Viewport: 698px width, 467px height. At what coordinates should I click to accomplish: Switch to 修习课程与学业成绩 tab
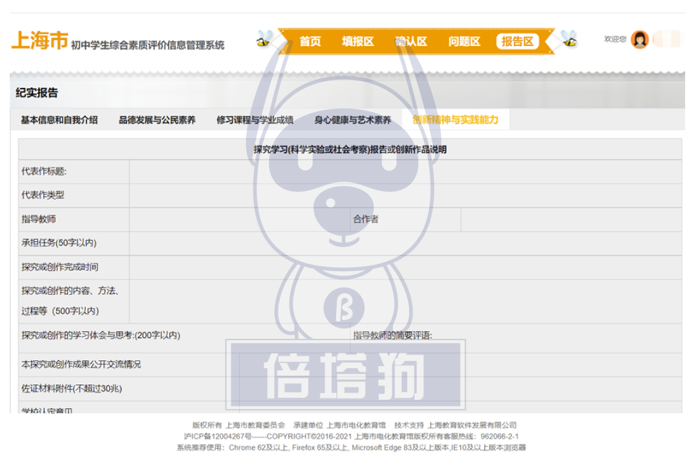pos(255,120)
